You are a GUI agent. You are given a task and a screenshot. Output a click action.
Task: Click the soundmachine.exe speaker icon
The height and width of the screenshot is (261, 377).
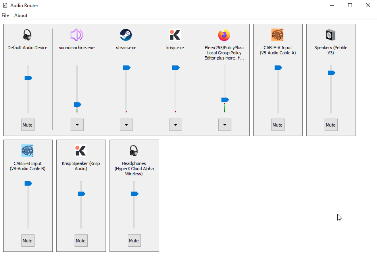(x=77, y=35)
